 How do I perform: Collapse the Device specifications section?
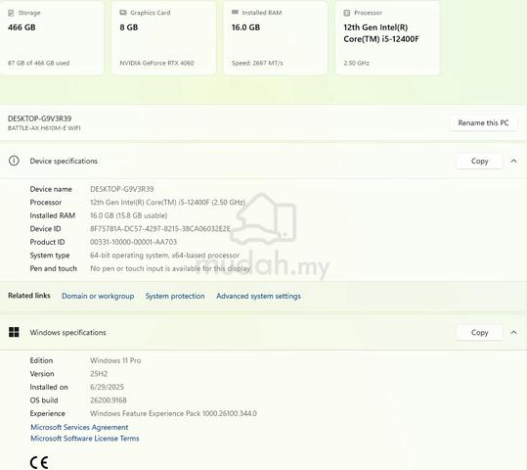click(513, 161)
